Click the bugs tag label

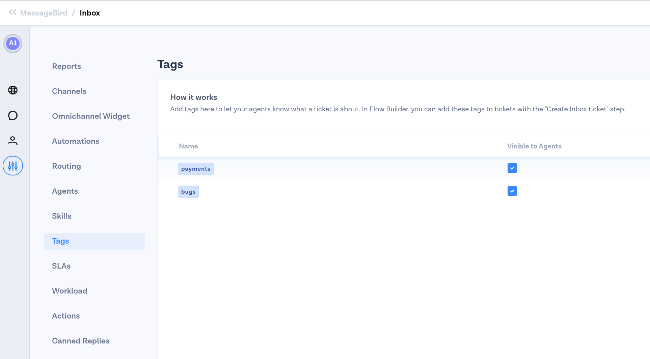point(188,192)
